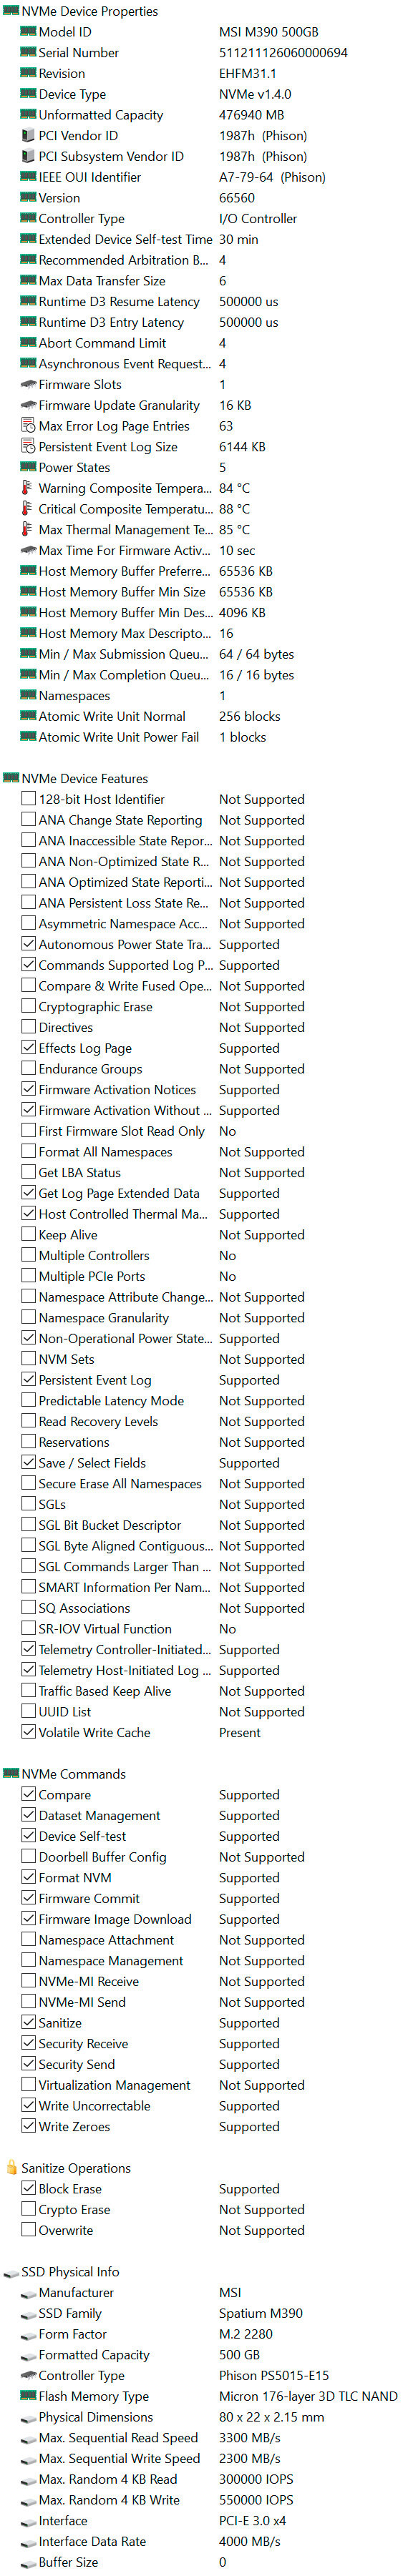Select the Model ID row
The width and height of the screenshot is (403, 2576).
click(x=201, y=32)
